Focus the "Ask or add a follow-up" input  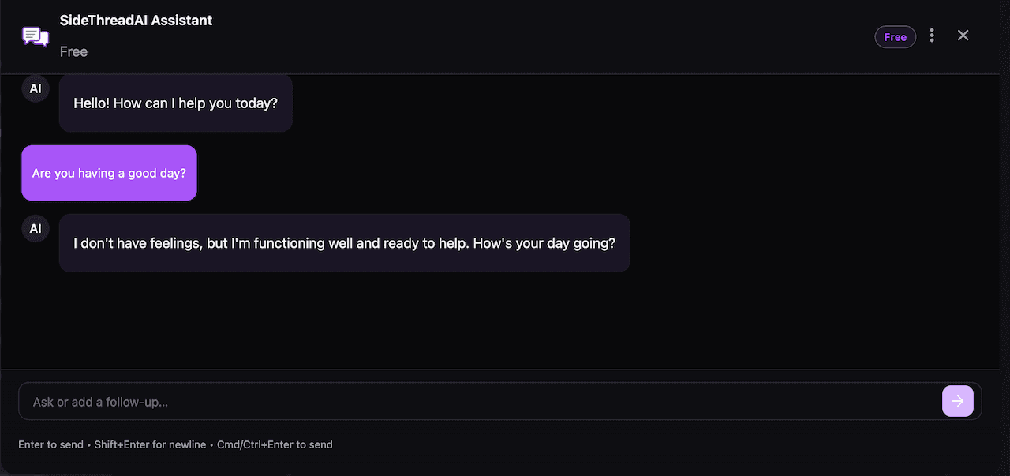(473, 402)
